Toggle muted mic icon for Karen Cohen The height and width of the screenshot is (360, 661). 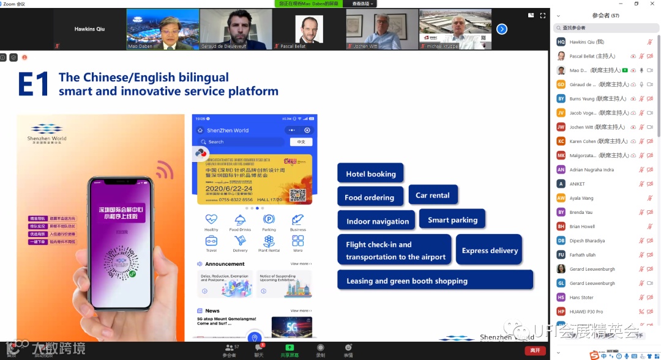(641, 141)
